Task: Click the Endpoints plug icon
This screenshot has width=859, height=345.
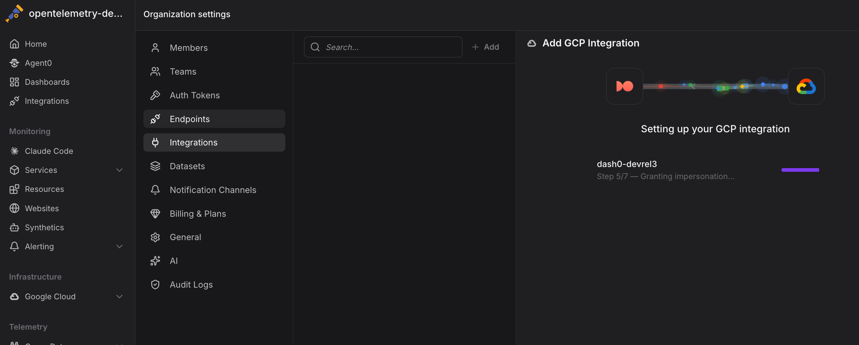Action: coord(155,119)
